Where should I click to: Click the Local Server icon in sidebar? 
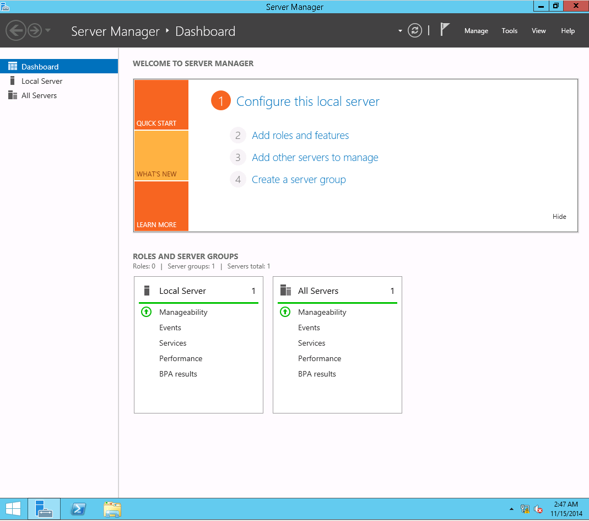12,81
